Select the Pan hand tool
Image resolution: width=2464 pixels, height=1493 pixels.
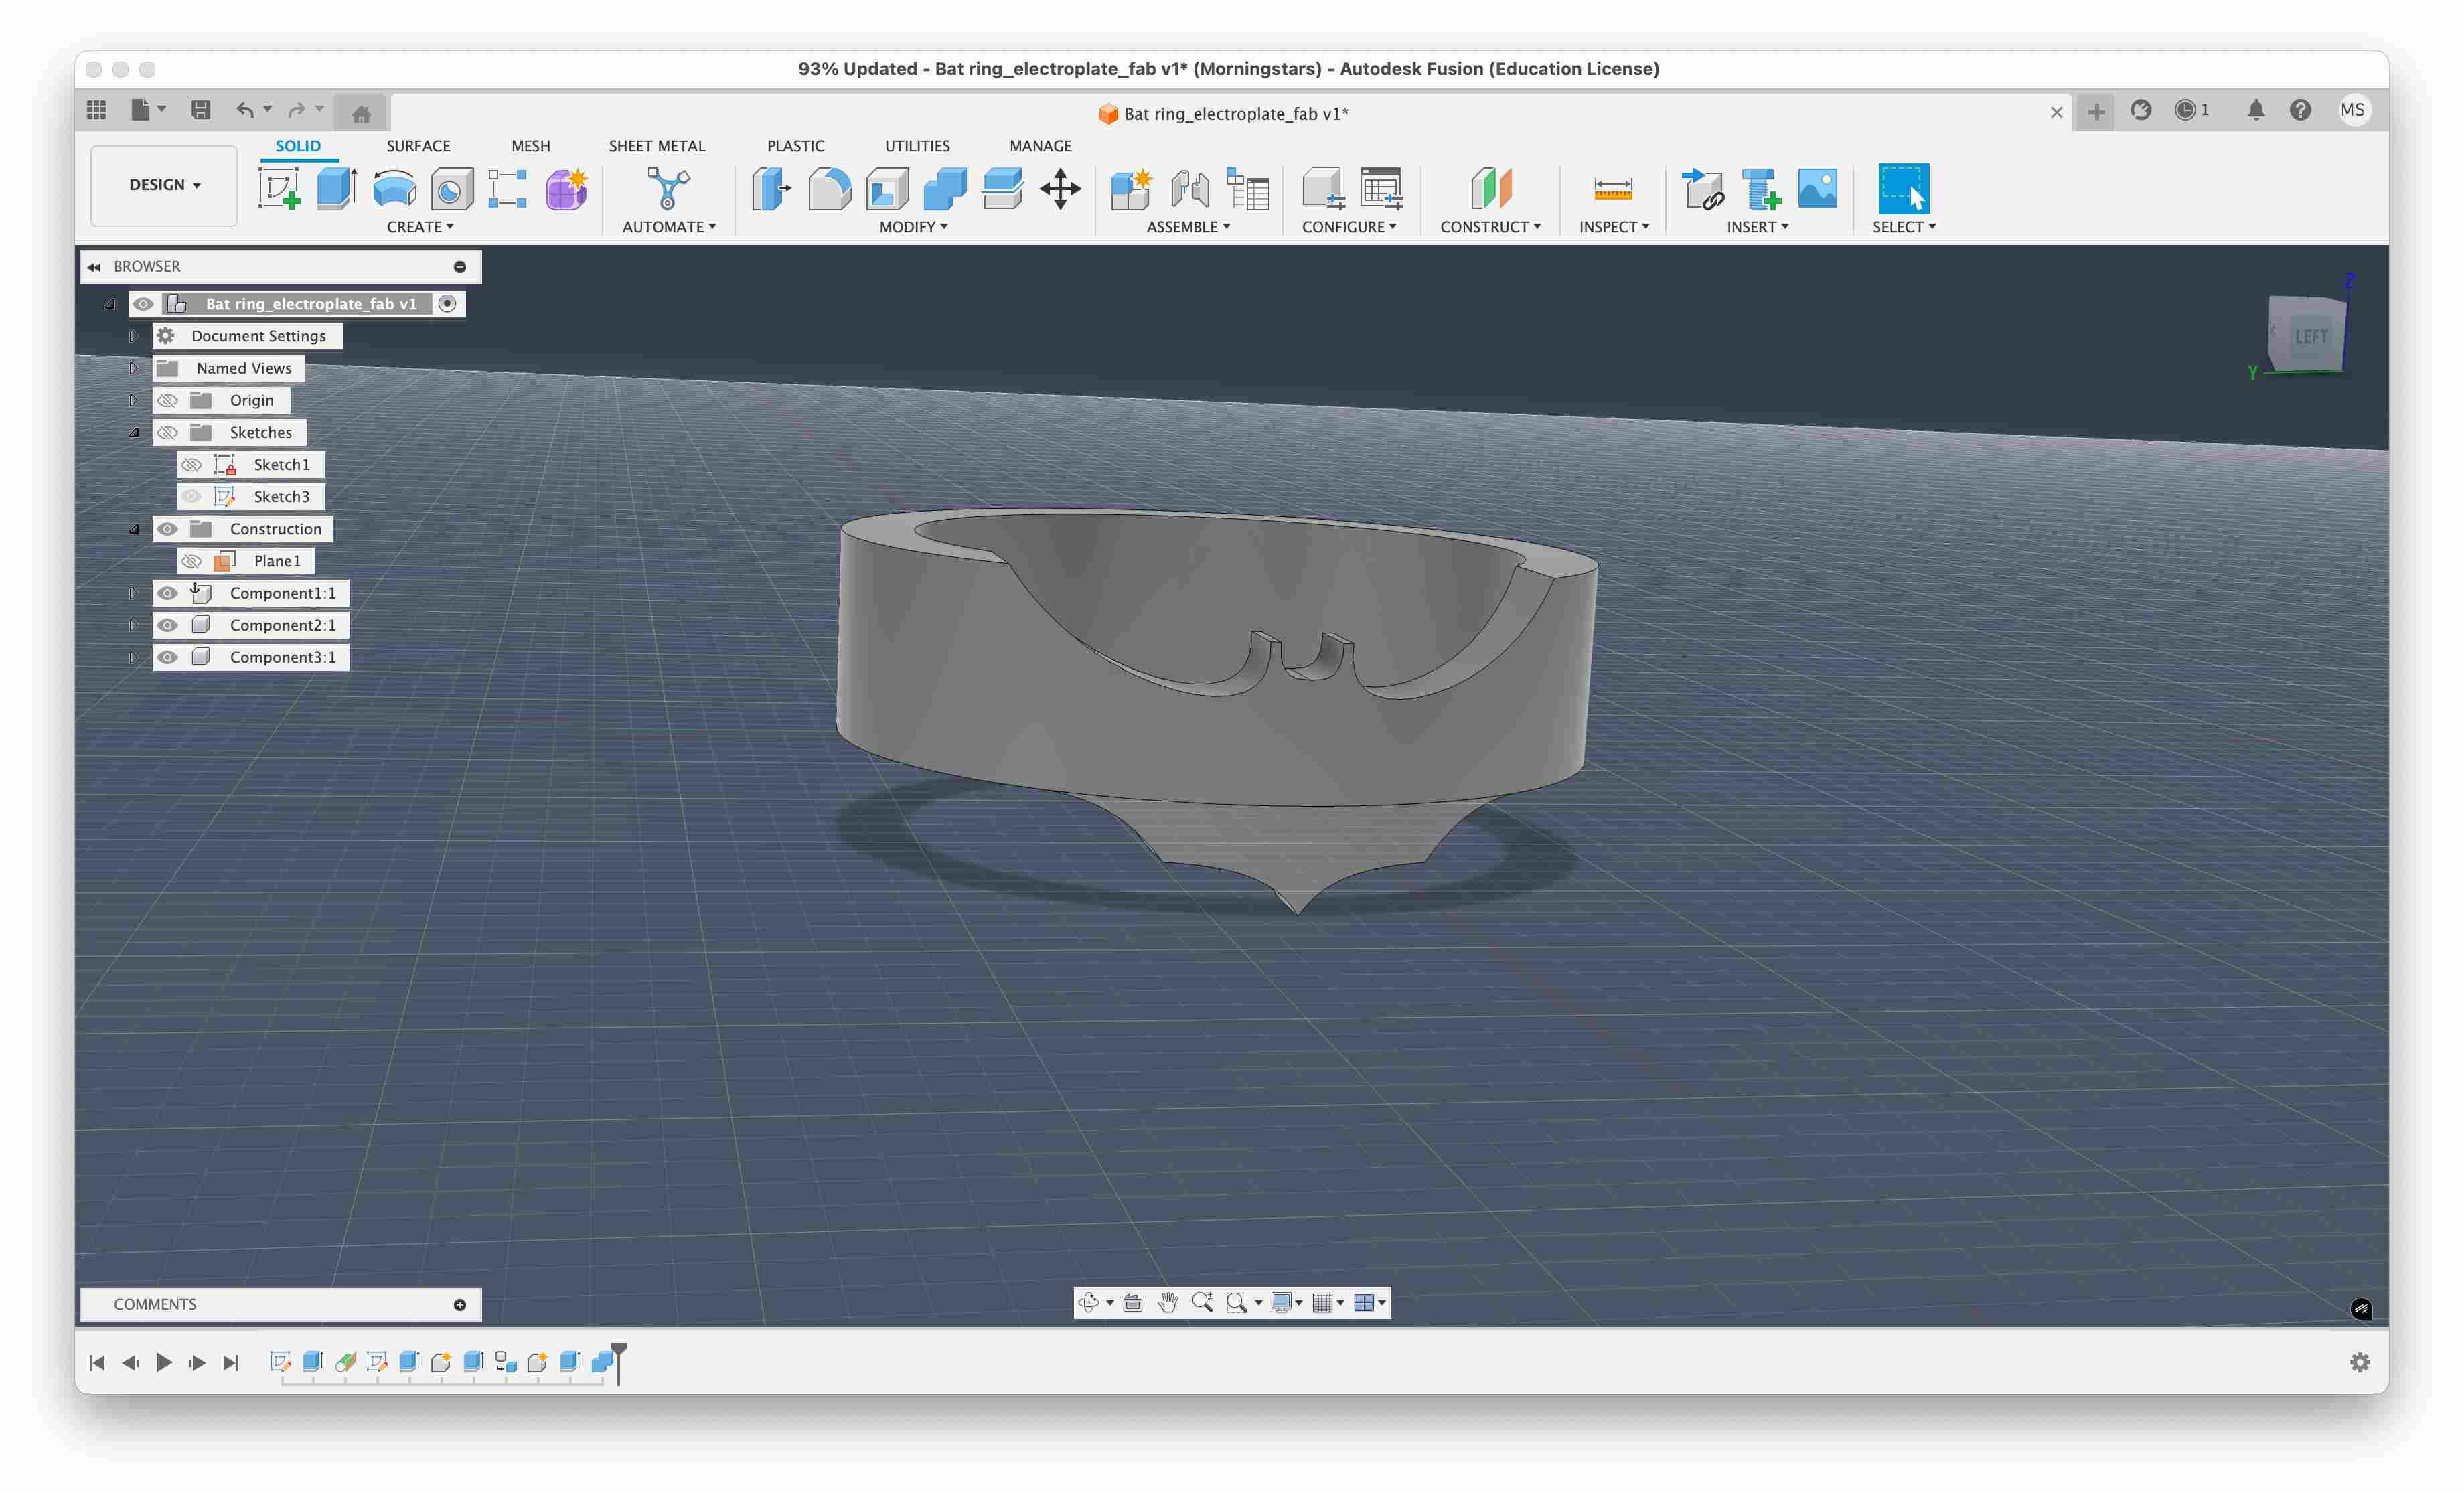point(1167,1302)
